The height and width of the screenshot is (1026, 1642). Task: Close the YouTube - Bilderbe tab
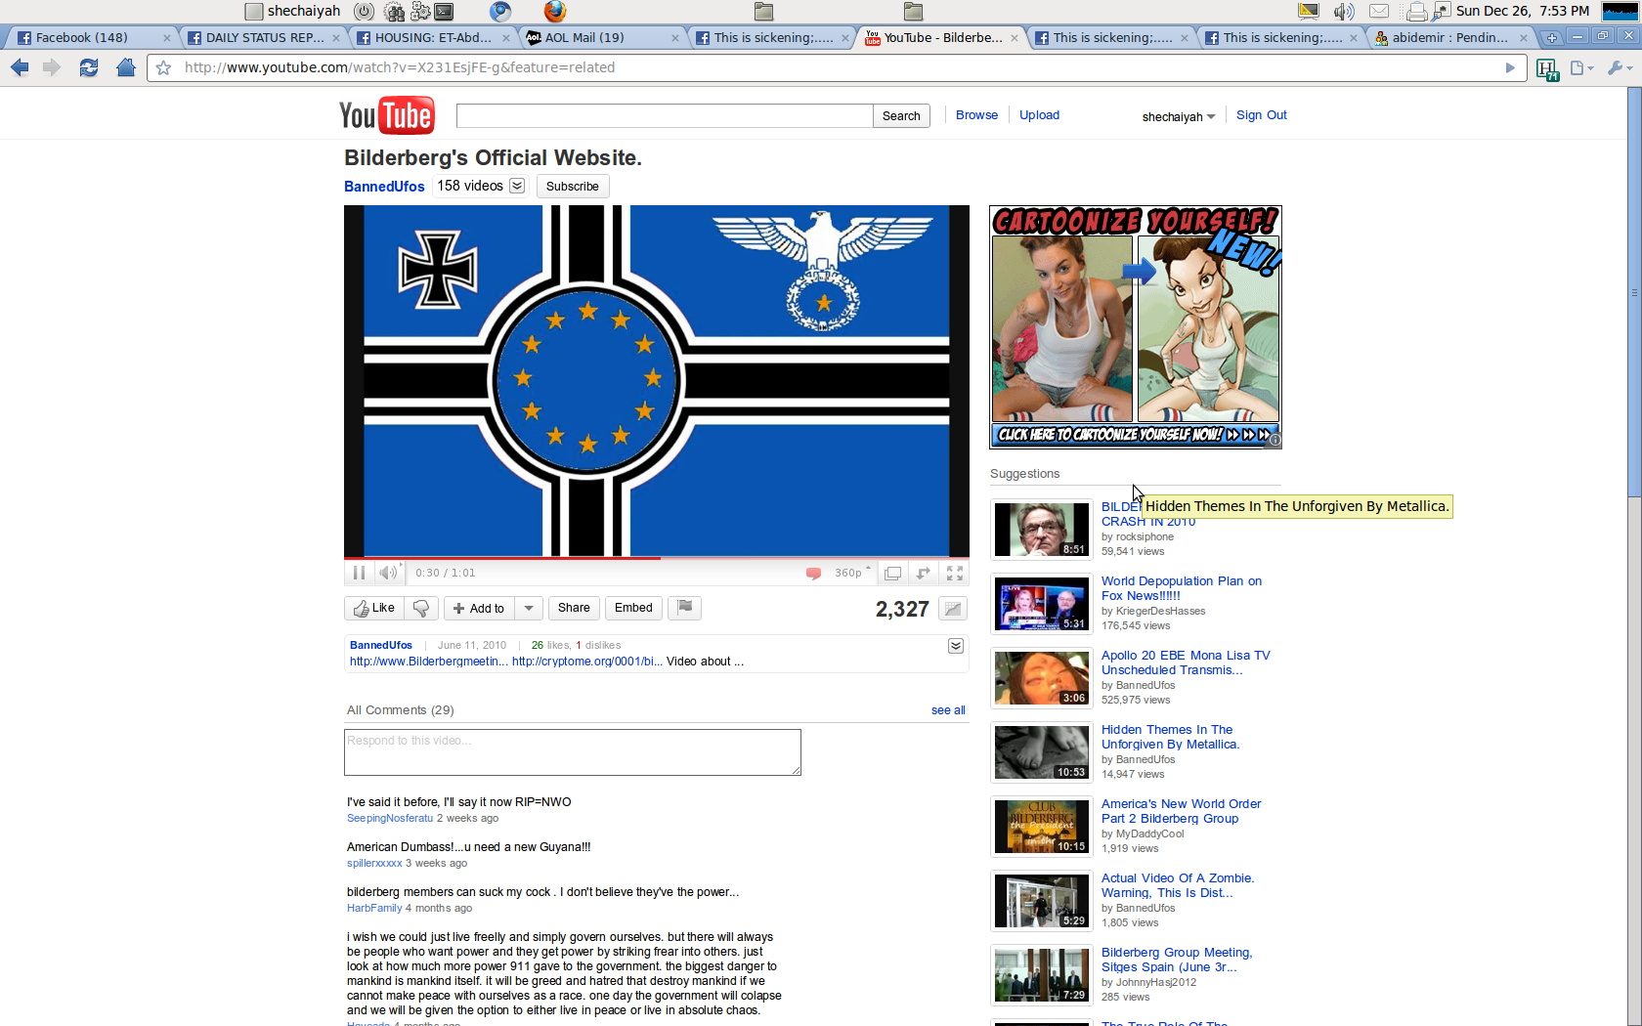[x=1015, y=37]
